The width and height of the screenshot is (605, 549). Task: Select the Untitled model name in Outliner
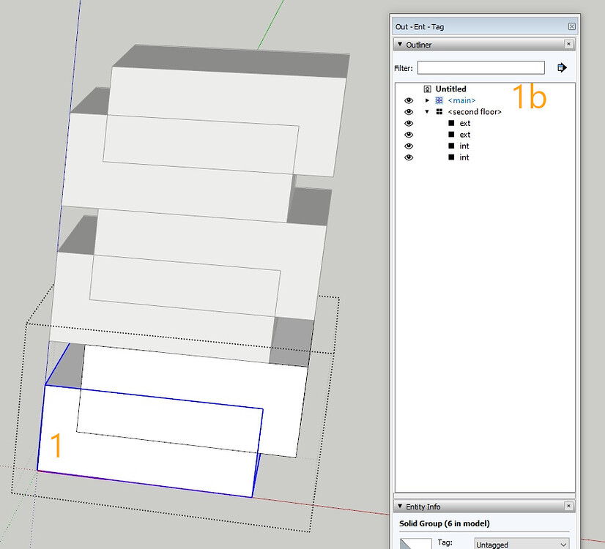tap(450, 89)
